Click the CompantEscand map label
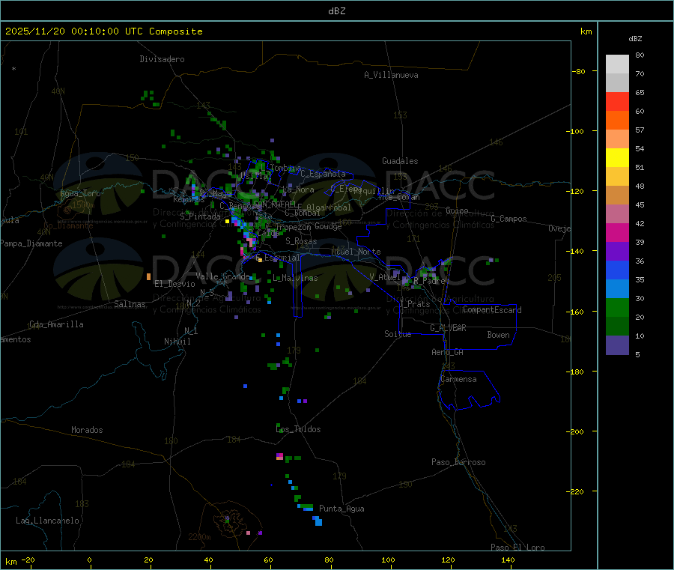The width and height of the screenshot is (674, 570). [492, 310]
